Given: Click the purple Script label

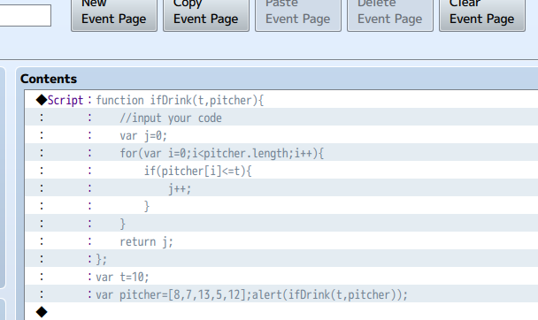Looking at the screenshot, I should (x=65, y=101).
